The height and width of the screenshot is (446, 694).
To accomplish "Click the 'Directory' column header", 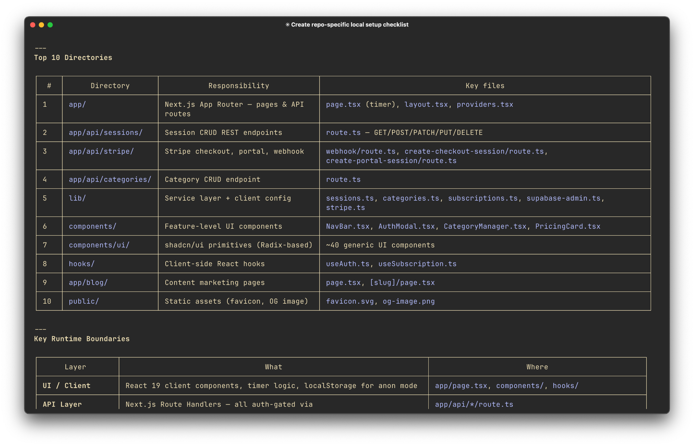I will tap(110, 86).
